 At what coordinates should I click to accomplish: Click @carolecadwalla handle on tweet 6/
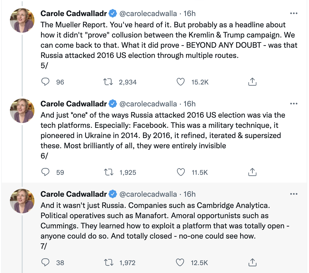[x=148, y=104]
